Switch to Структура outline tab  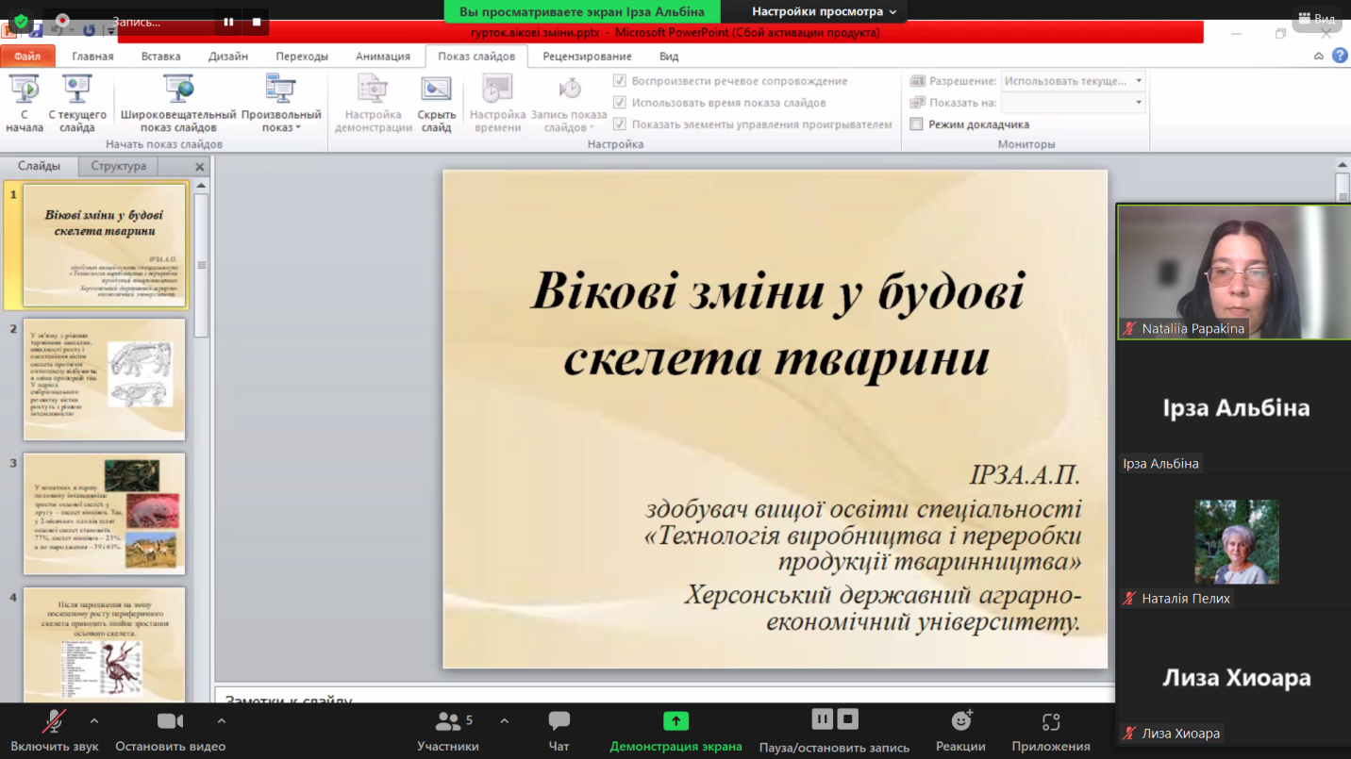(119, 166)
